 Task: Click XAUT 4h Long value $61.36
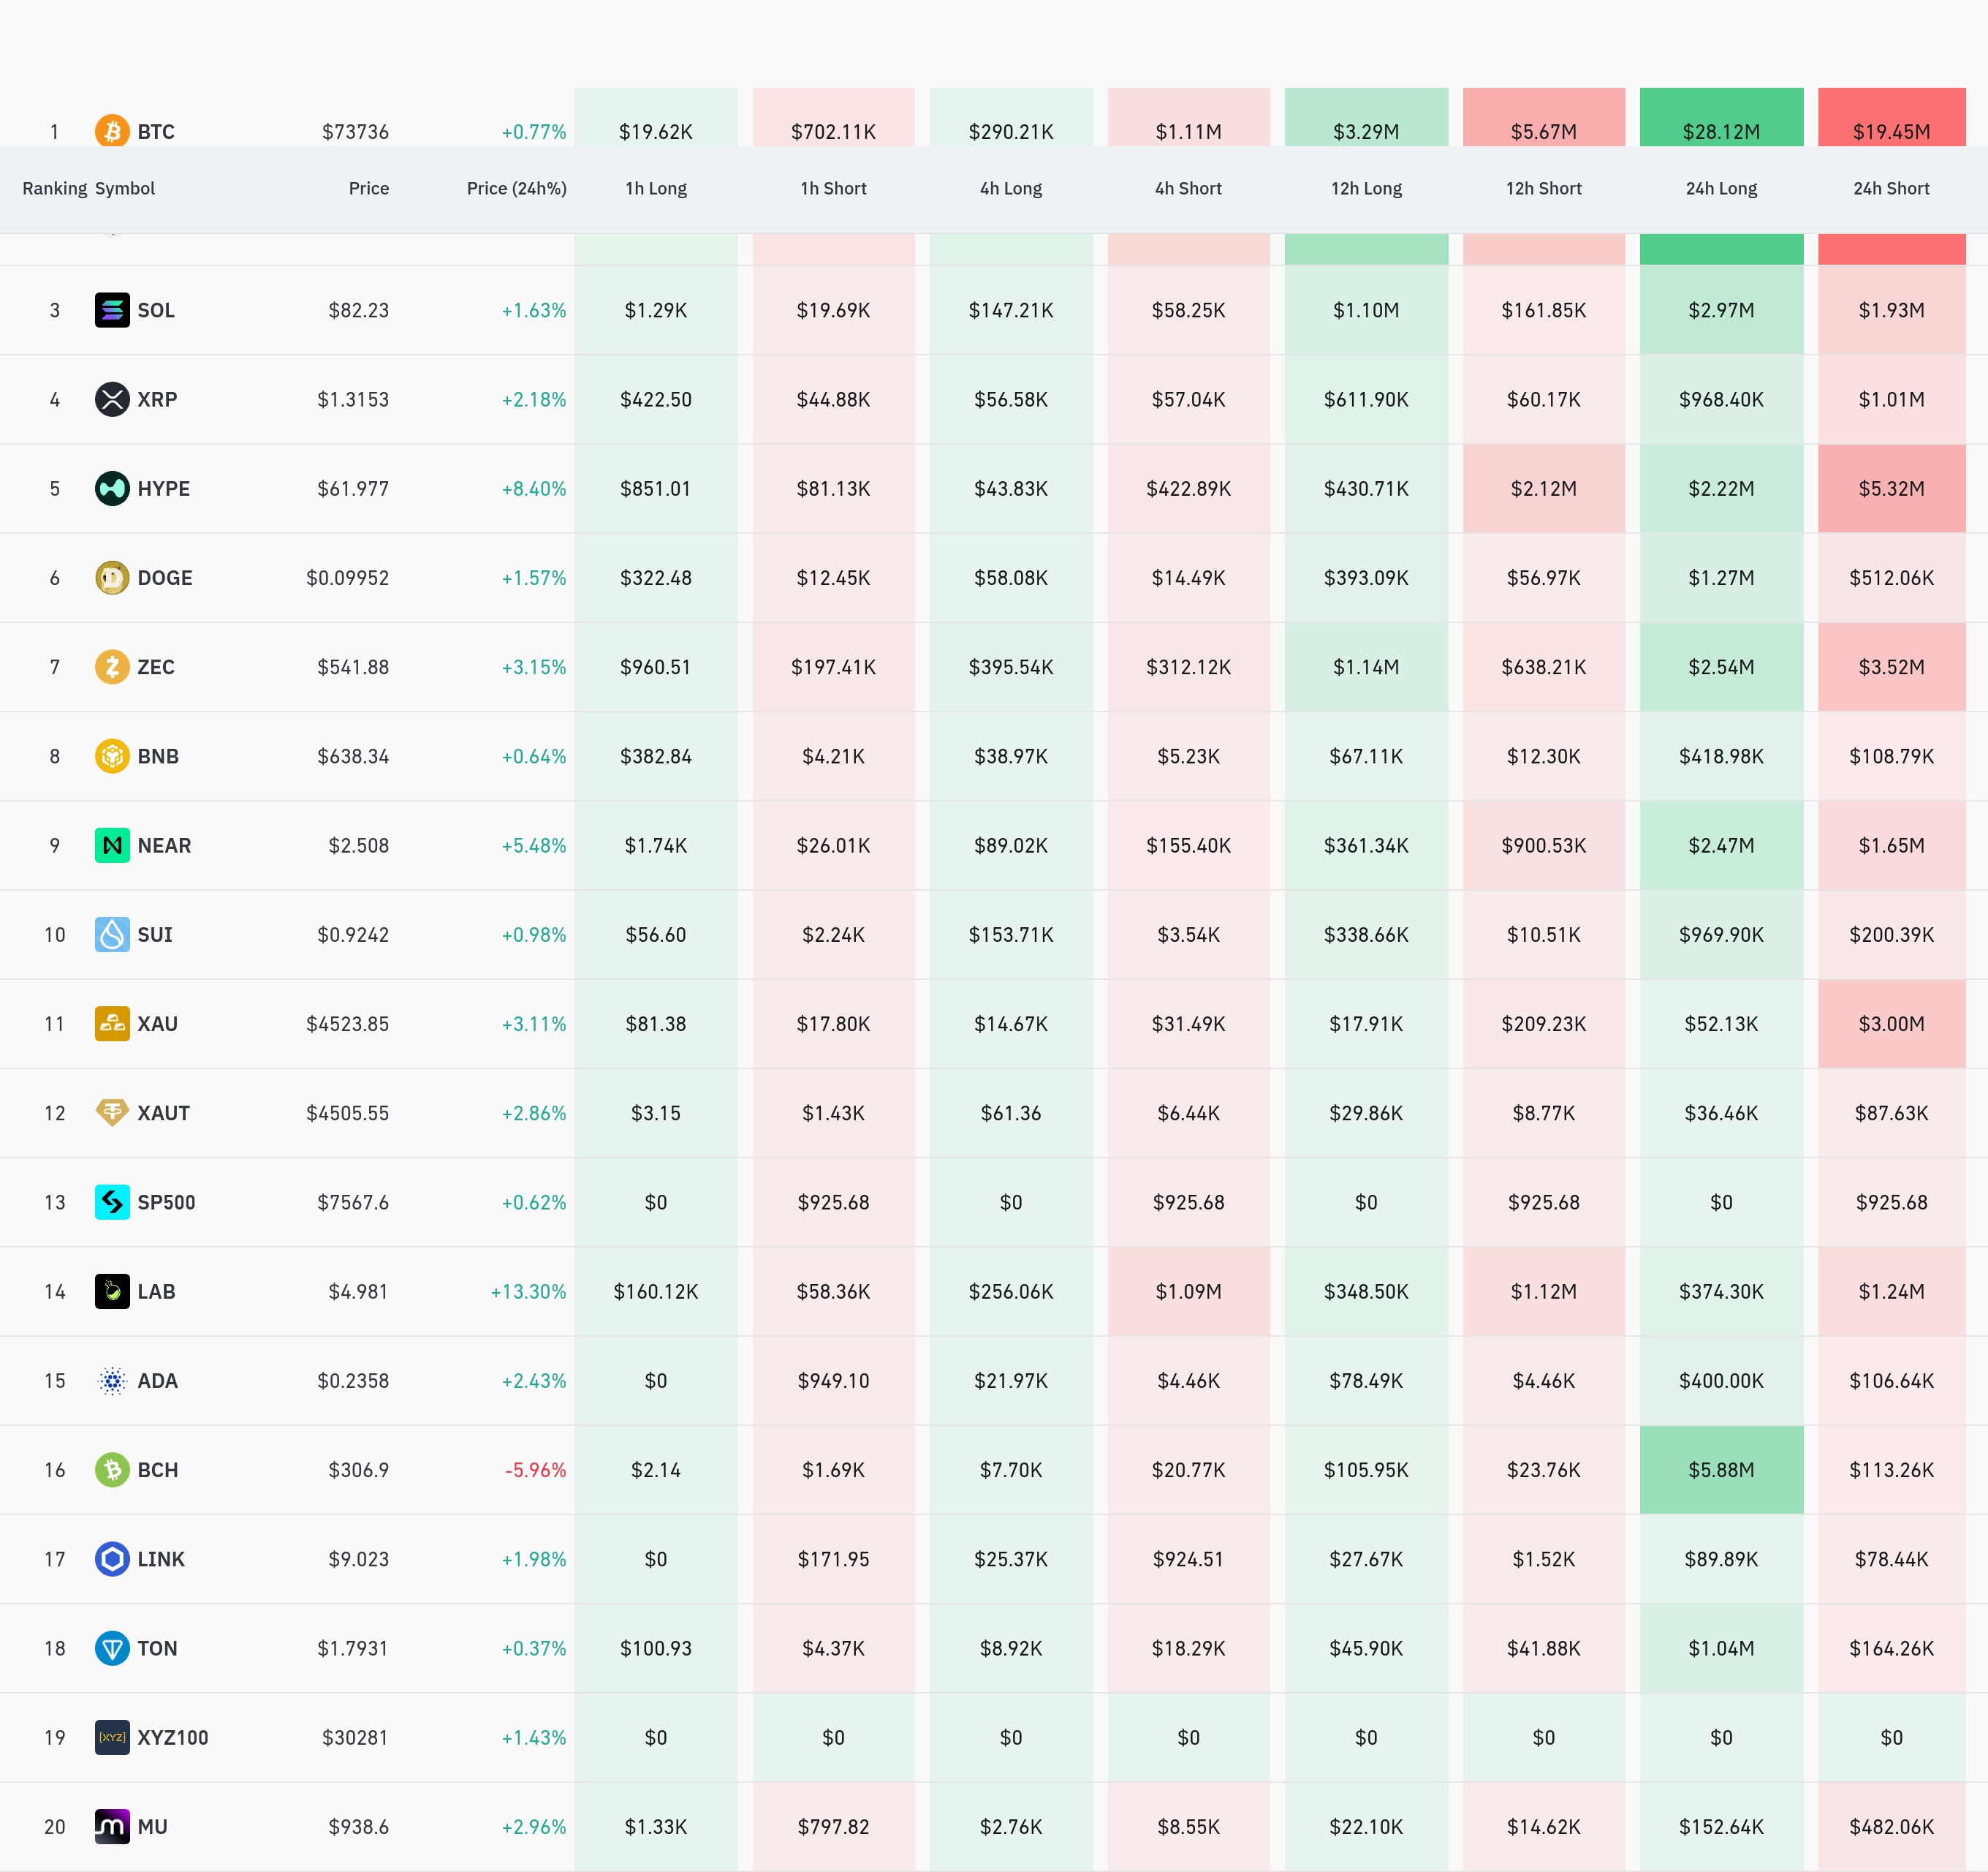(1011, 1112)
